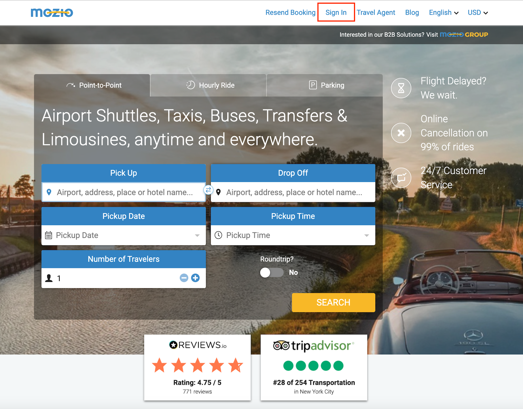This screenshot has width=523, height=409.
Task: Click the calendar icon in Pickup Date
Action: tap(48, 235)
